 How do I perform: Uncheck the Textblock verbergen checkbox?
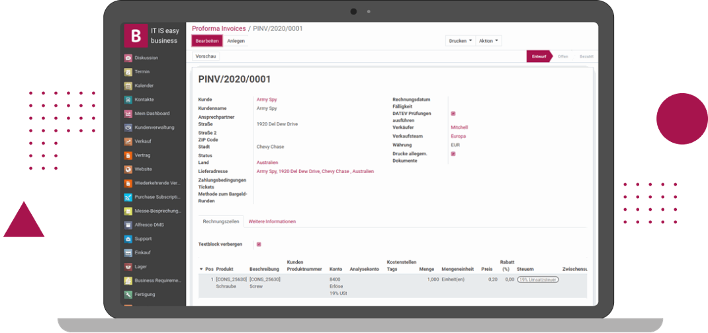click(259, 244)
